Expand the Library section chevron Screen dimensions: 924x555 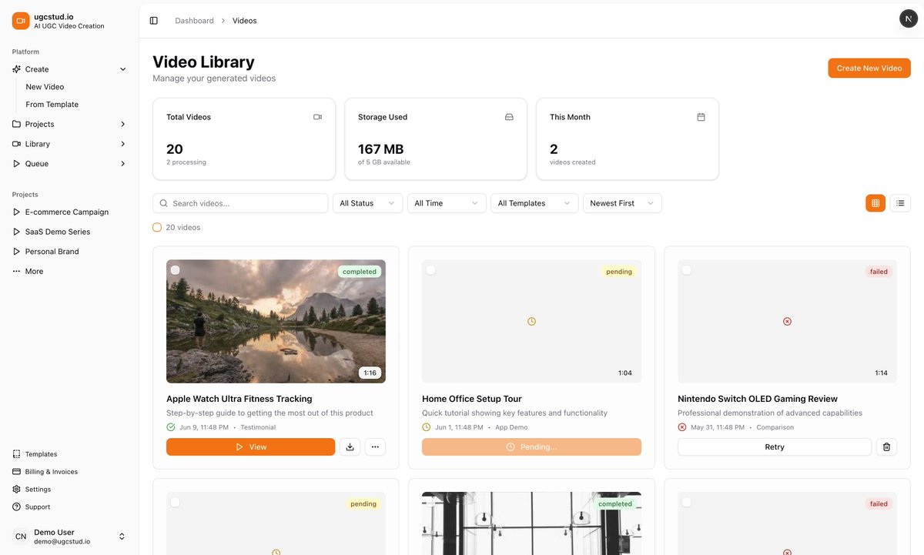pyautogui.click(x=122, y=144)
